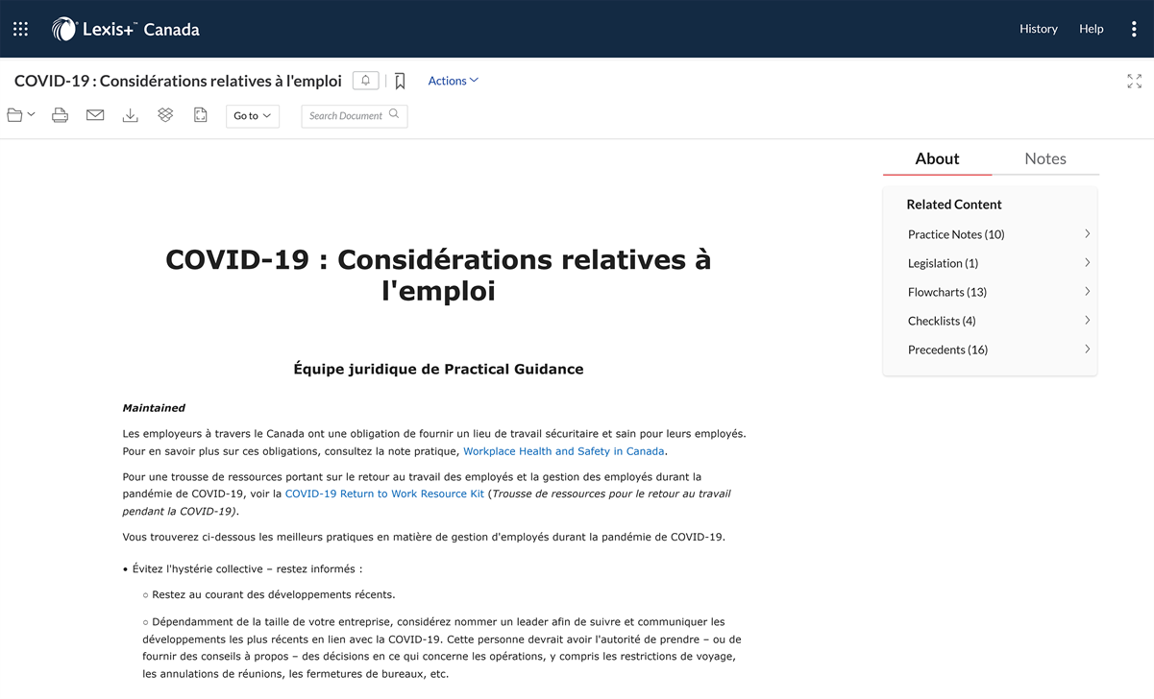Click the 'Related Content' heading
This screenshot has width=1154, height=699.
tap(954, 205)
